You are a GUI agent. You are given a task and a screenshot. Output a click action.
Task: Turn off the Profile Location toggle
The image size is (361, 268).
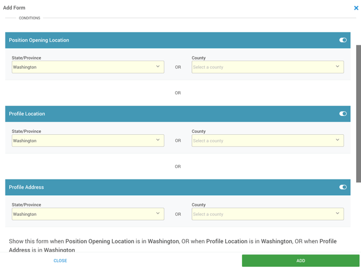point(343,114)
